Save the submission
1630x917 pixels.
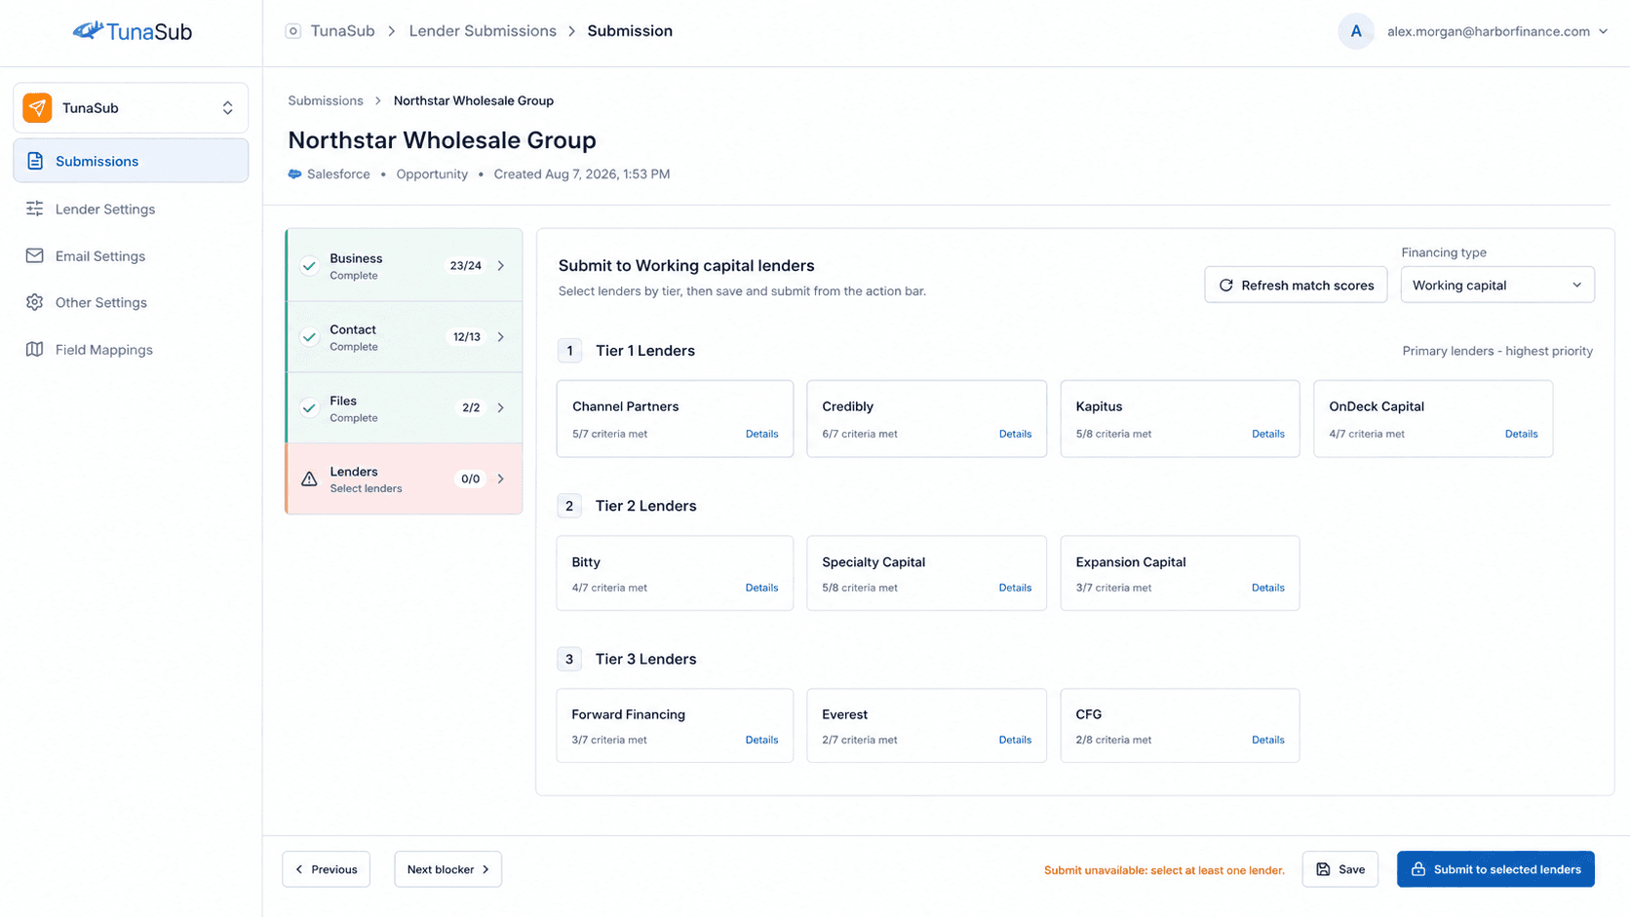tap(1339, 869)
